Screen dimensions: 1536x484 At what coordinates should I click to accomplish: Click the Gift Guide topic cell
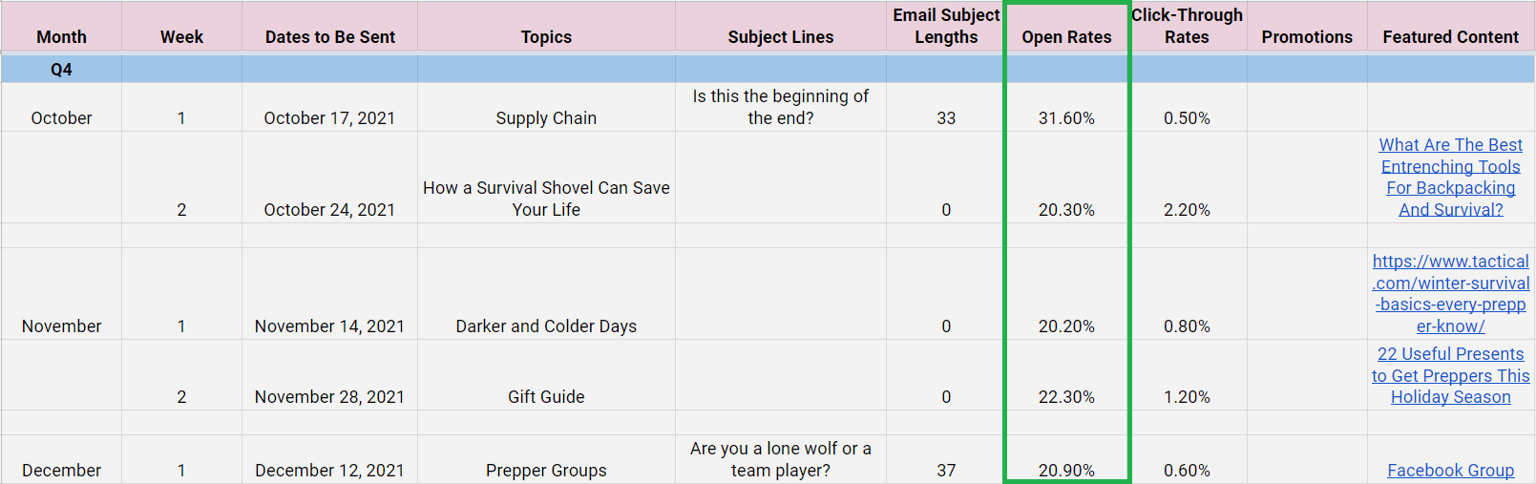click(x=546, y=375)
